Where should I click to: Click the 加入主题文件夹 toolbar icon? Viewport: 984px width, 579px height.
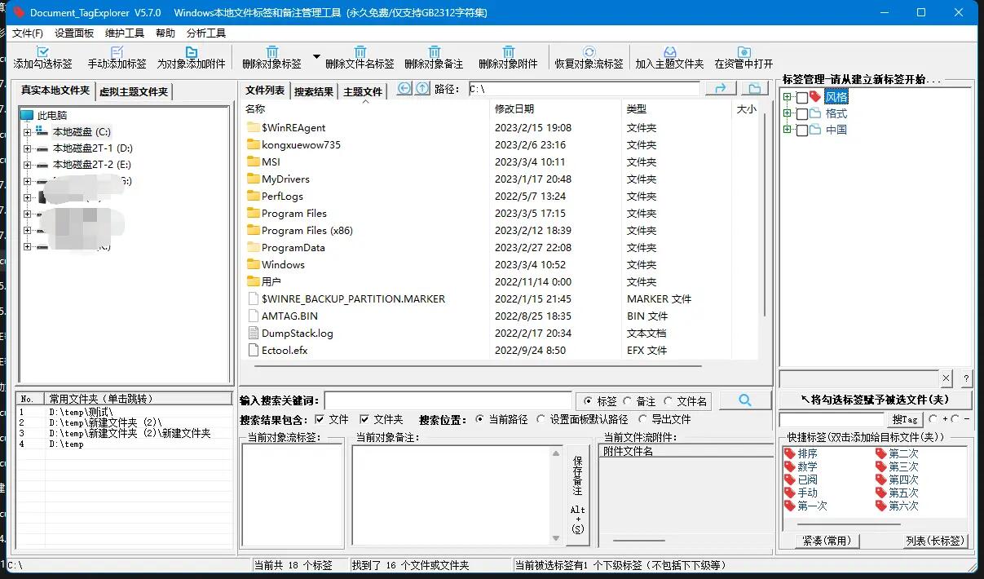[x=669, y=52]
